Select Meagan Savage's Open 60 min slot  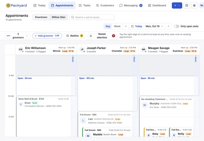tap(169, 86)
